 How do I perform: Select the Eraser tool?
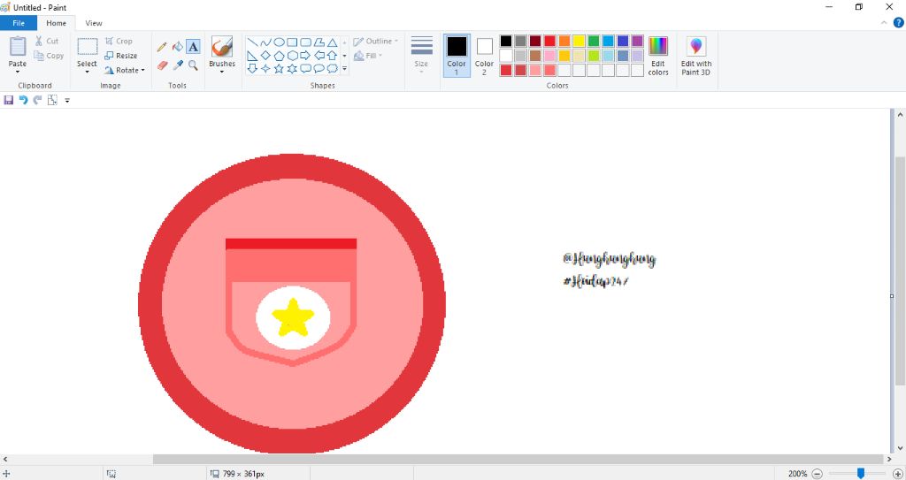point(163,65)
